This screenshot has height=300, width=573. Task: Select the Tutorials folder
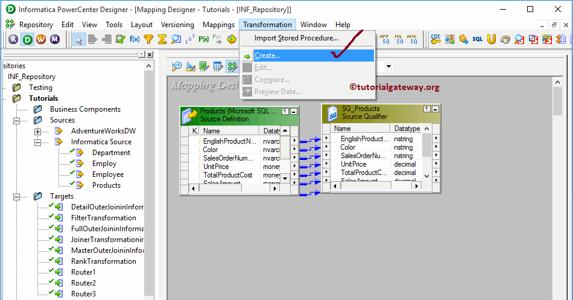[x=43, y=98]
